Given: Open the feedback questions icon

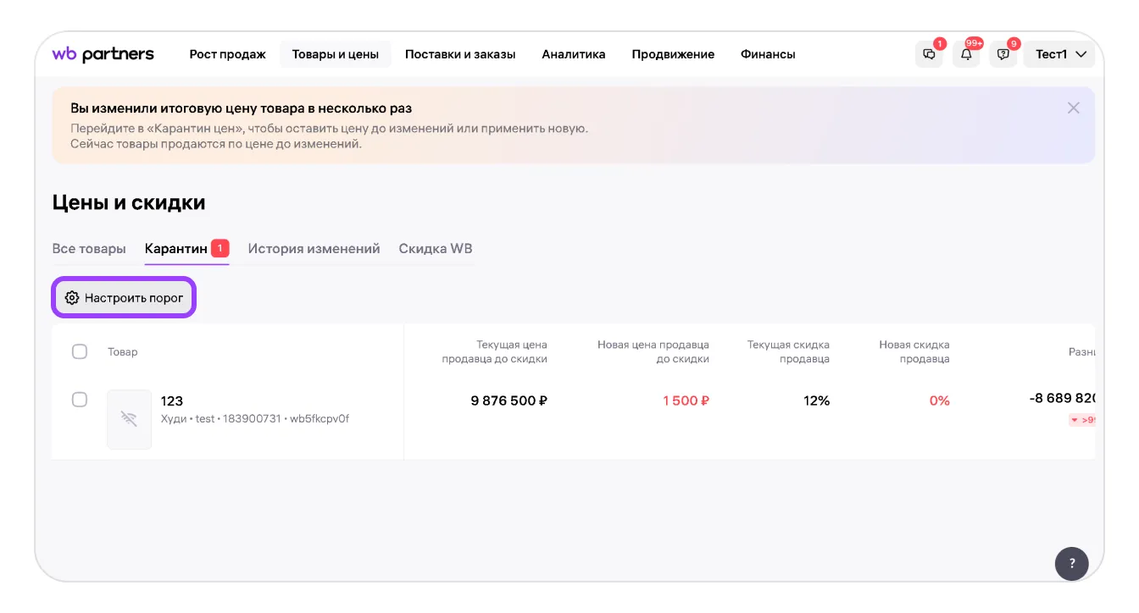Looking at the screenshot, I should 1003,54.
